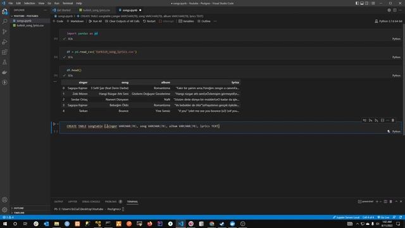Change language mode of active cell
This screenshot has height=228, width=405.
[x=396, y=132]
